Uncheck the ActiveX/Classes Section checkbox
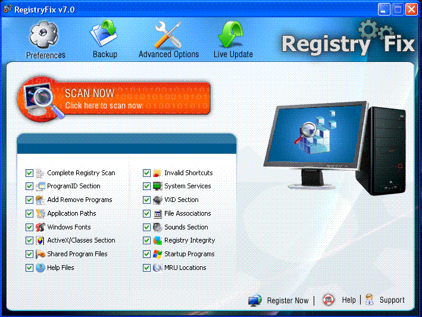Screen dimensions: 422x317 click(x=29, y=240)
